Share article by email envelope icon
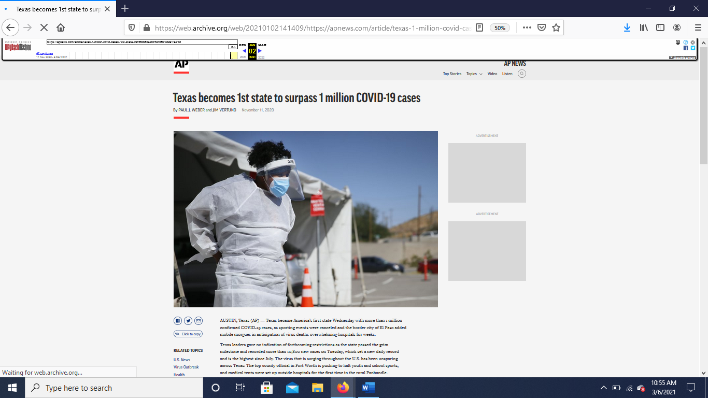708x398 pixels. (x=199, y=321)
